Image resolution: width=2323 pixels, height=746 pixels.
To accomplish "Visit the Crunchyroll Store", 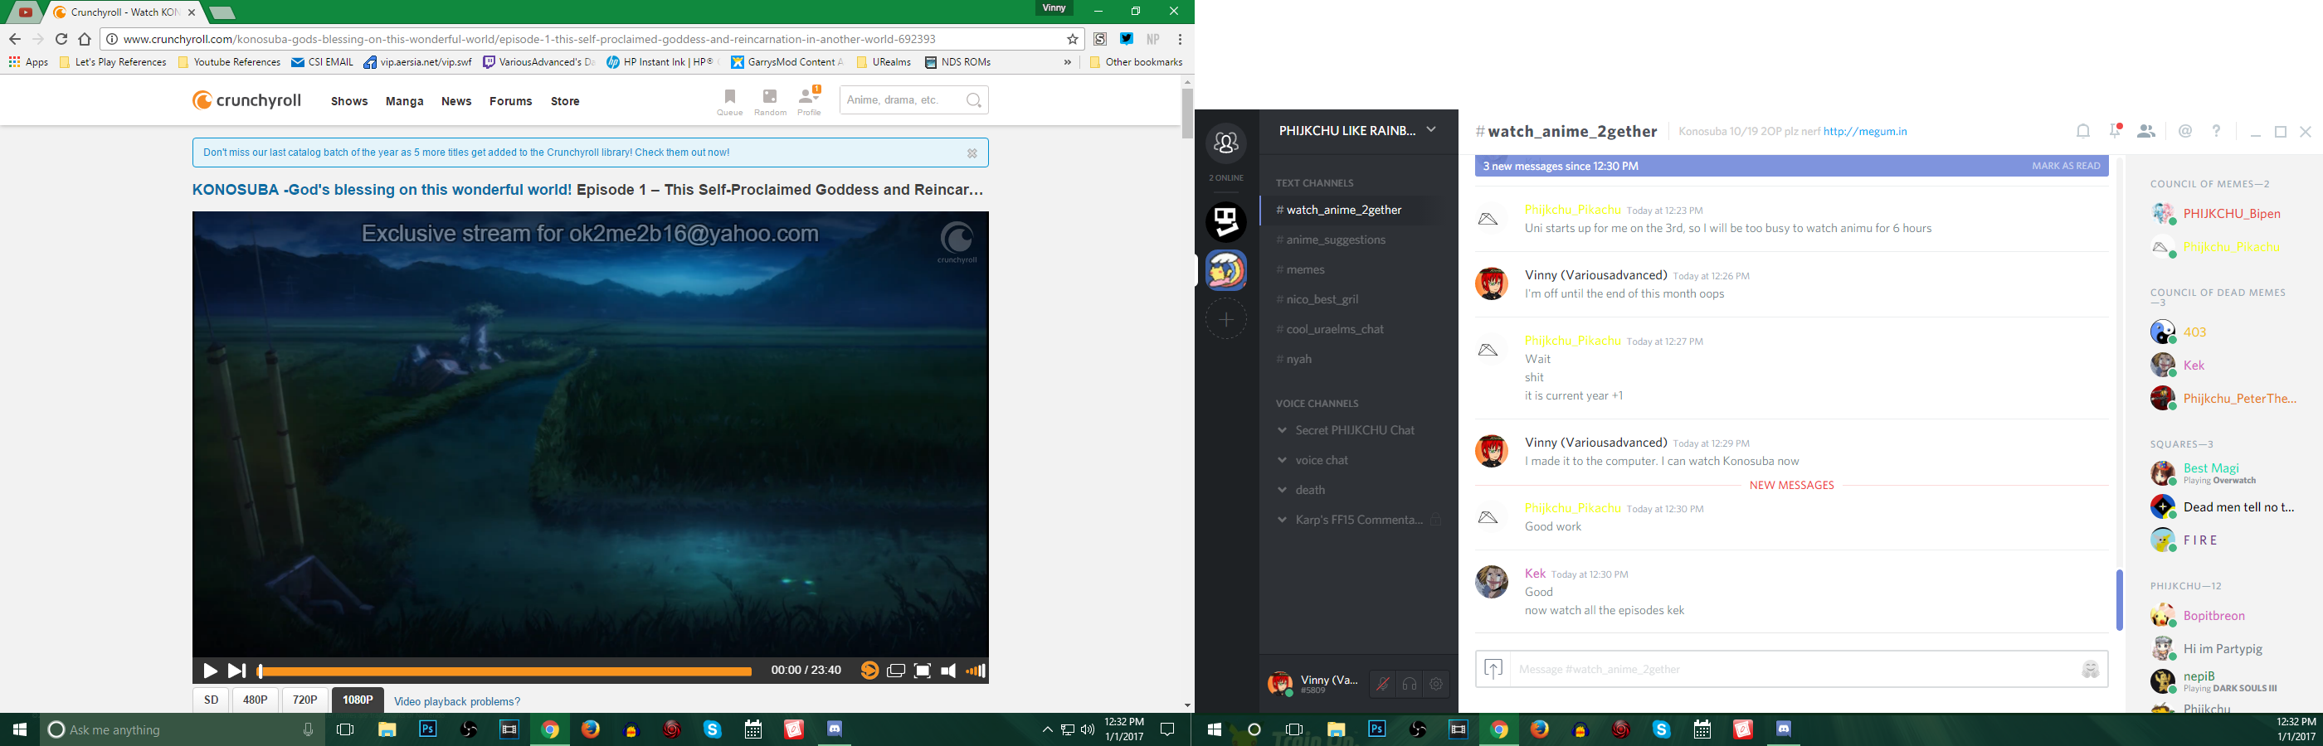I will click(566, 101).
